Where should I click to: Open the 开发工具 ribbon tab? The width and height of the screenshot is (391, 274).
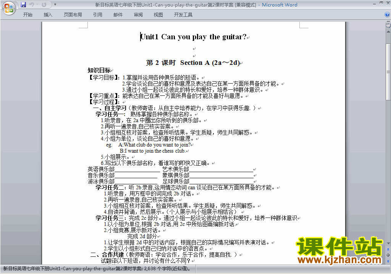tap(183, 15)
